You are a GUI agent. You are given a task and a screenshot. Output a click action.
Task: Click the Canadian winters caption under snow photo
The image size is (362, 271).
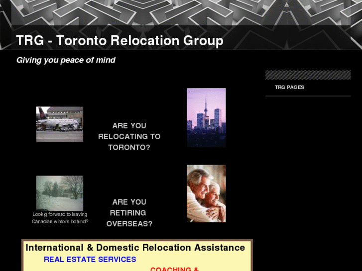[x=60, y=218]
